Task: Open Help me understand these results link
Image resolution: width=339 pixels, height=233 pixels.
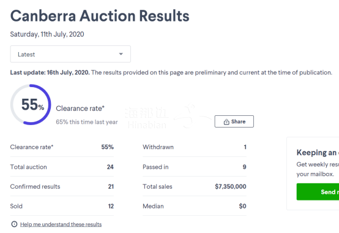Action: click(x=61, y=224)
